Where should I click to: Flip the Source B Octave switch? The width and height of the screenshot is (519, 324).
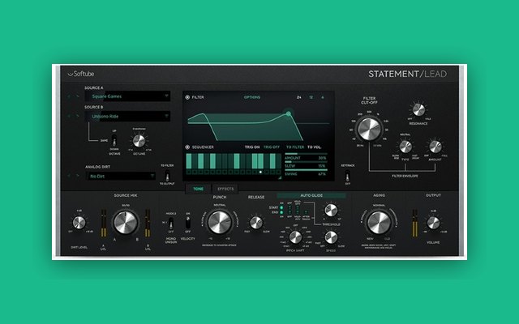click(x=114, y=140)
